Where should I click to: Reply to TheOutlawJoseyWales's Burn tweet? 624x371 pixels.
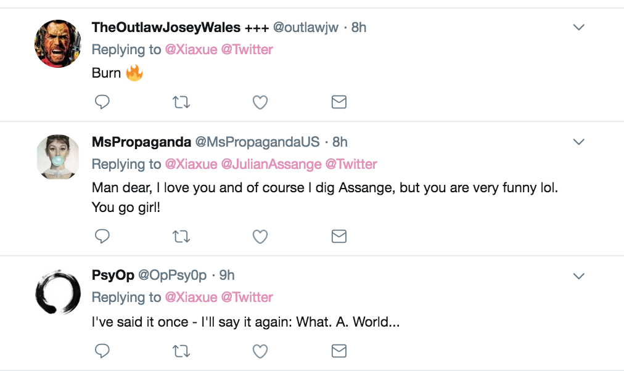(x=102, y=102)
